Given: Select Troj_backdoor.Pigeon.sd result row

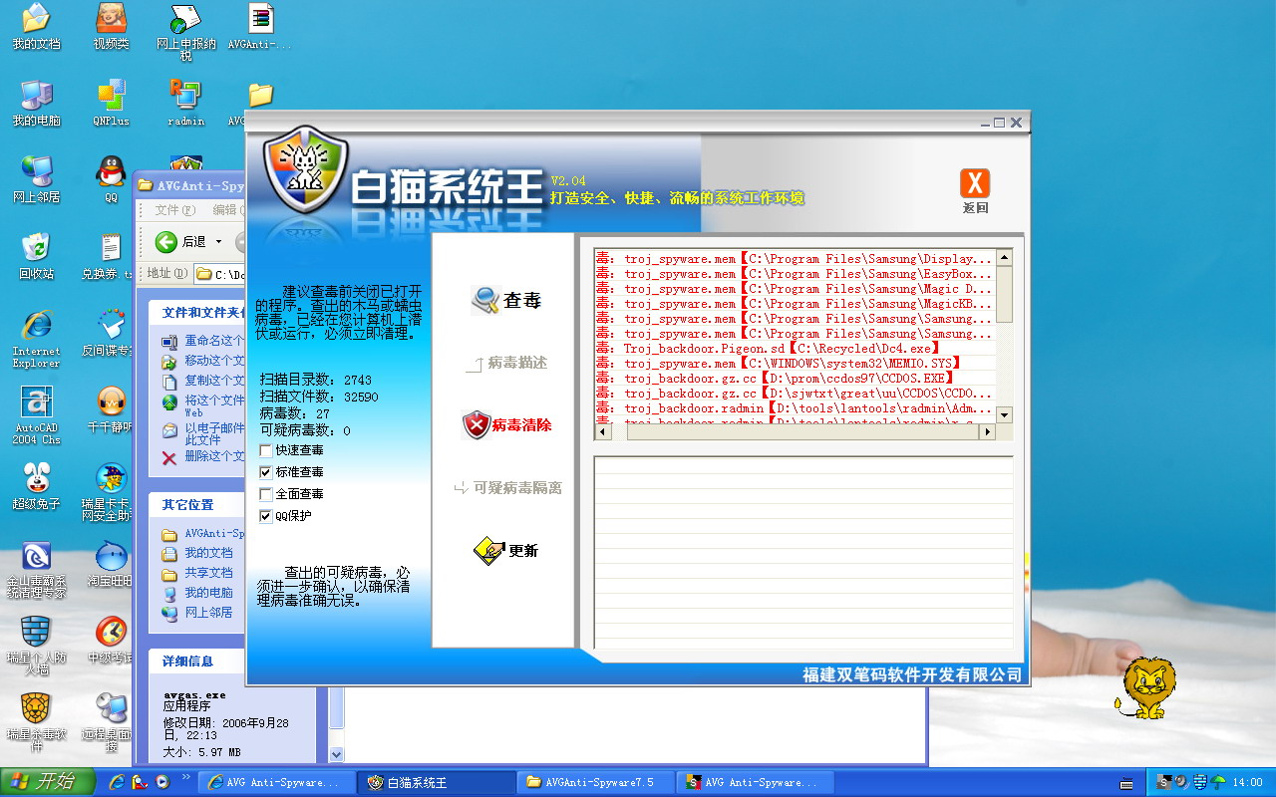Looking at the screenshot, I should 795,349.
